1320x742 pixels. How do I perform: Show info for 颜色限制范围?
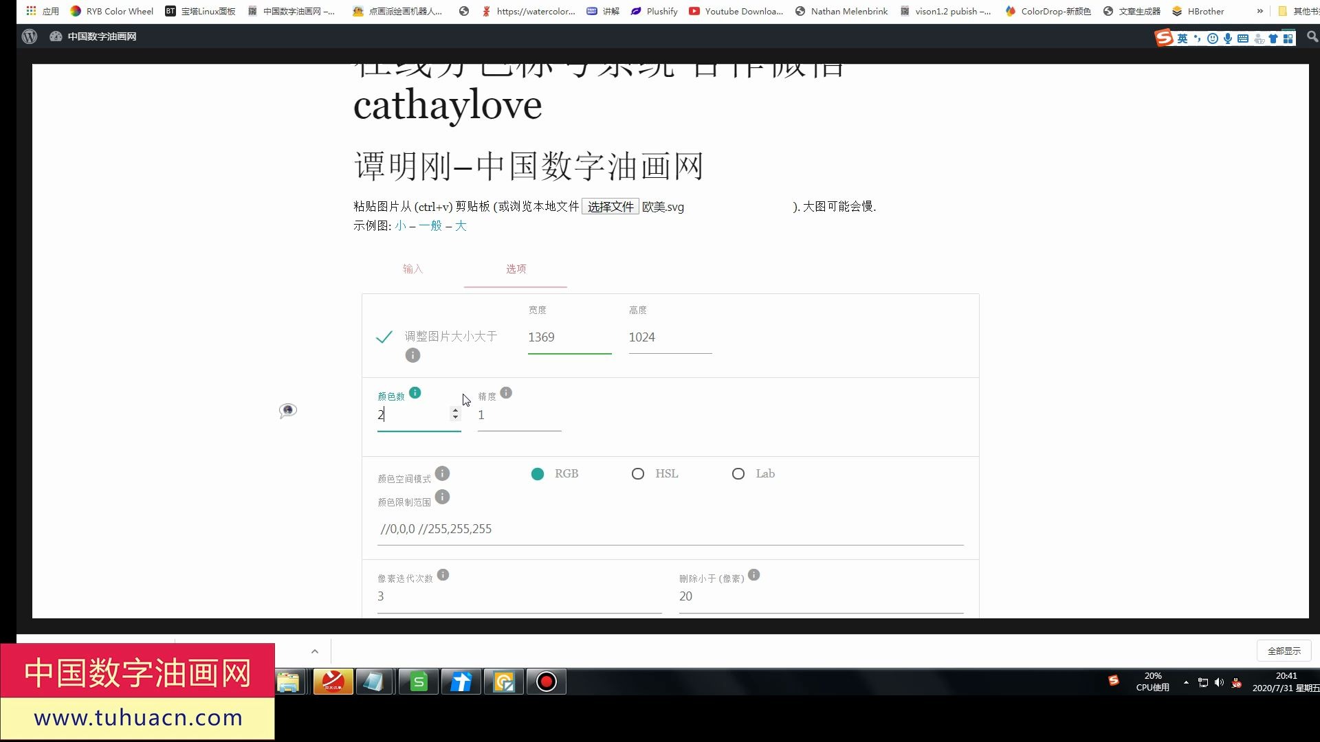(x=443, y=497)
